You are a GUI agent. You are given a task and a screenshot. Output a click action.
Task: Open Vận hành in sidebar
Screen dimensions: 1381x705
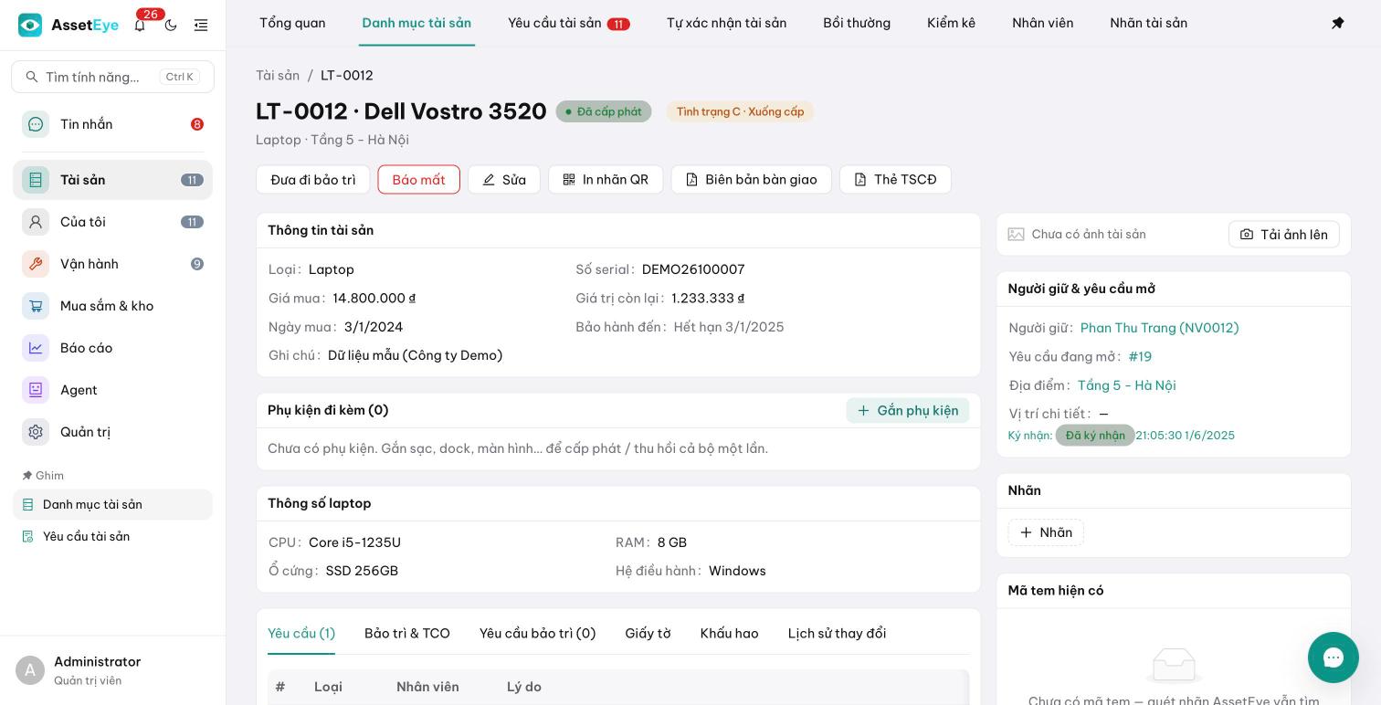112,264
